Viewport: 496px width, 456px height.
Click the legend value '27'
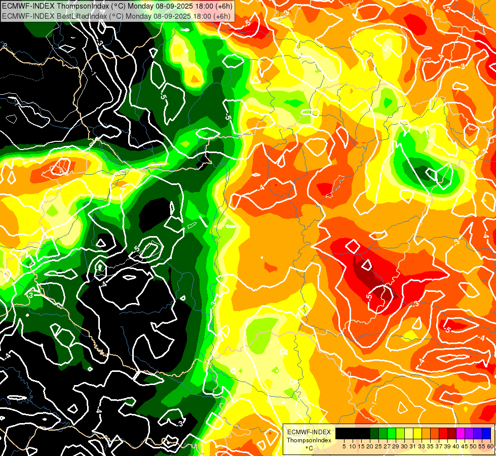pos(387,446)
